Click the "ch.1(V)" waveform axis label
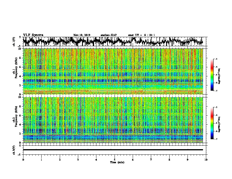The image size is (232, 179). 14,42
